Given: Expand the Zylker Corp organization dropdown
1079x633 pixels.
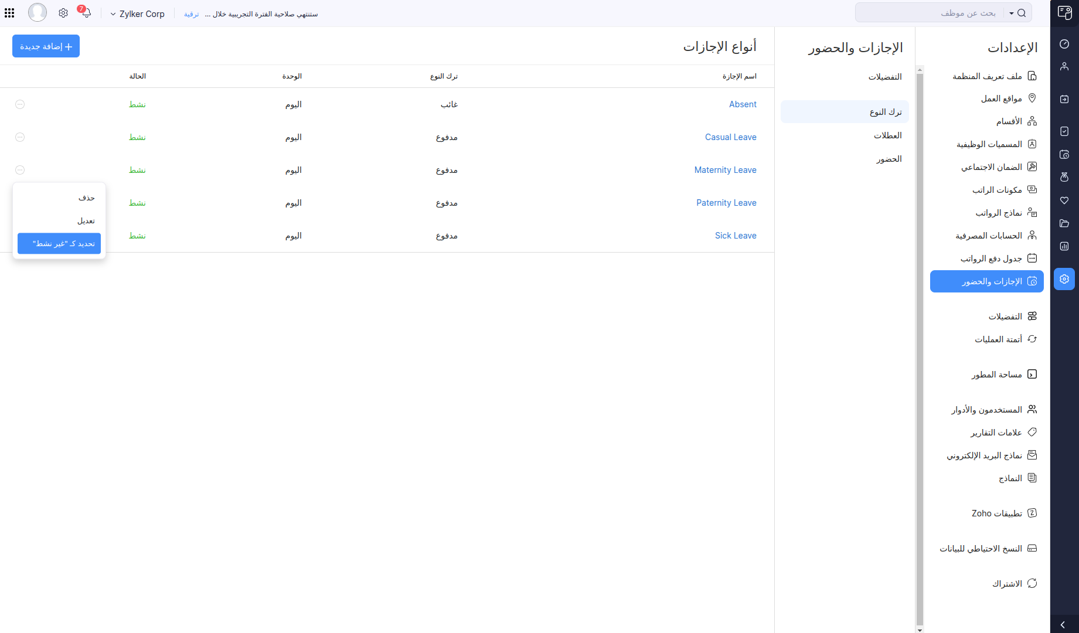Looking at the screenshot, I should tap(137, 14).
